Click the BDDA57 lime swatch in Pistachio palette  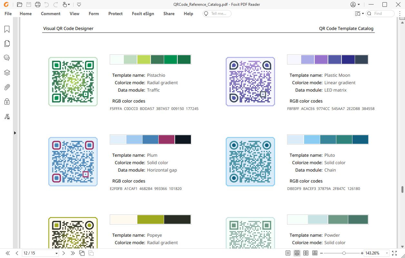click(144, 60)
